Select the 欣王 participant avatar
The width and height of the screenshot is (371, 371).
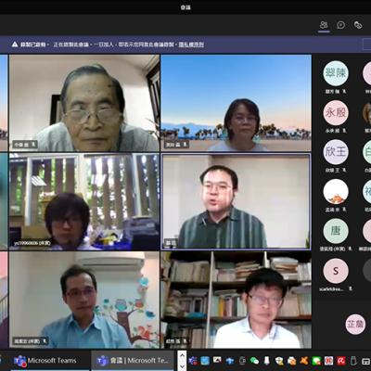[x=336, y=152]
